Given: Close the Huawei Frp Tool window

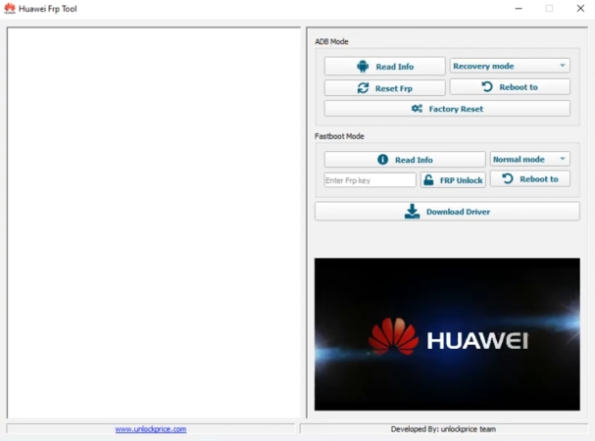Looking at the screenshot, I should pos(580,9).
